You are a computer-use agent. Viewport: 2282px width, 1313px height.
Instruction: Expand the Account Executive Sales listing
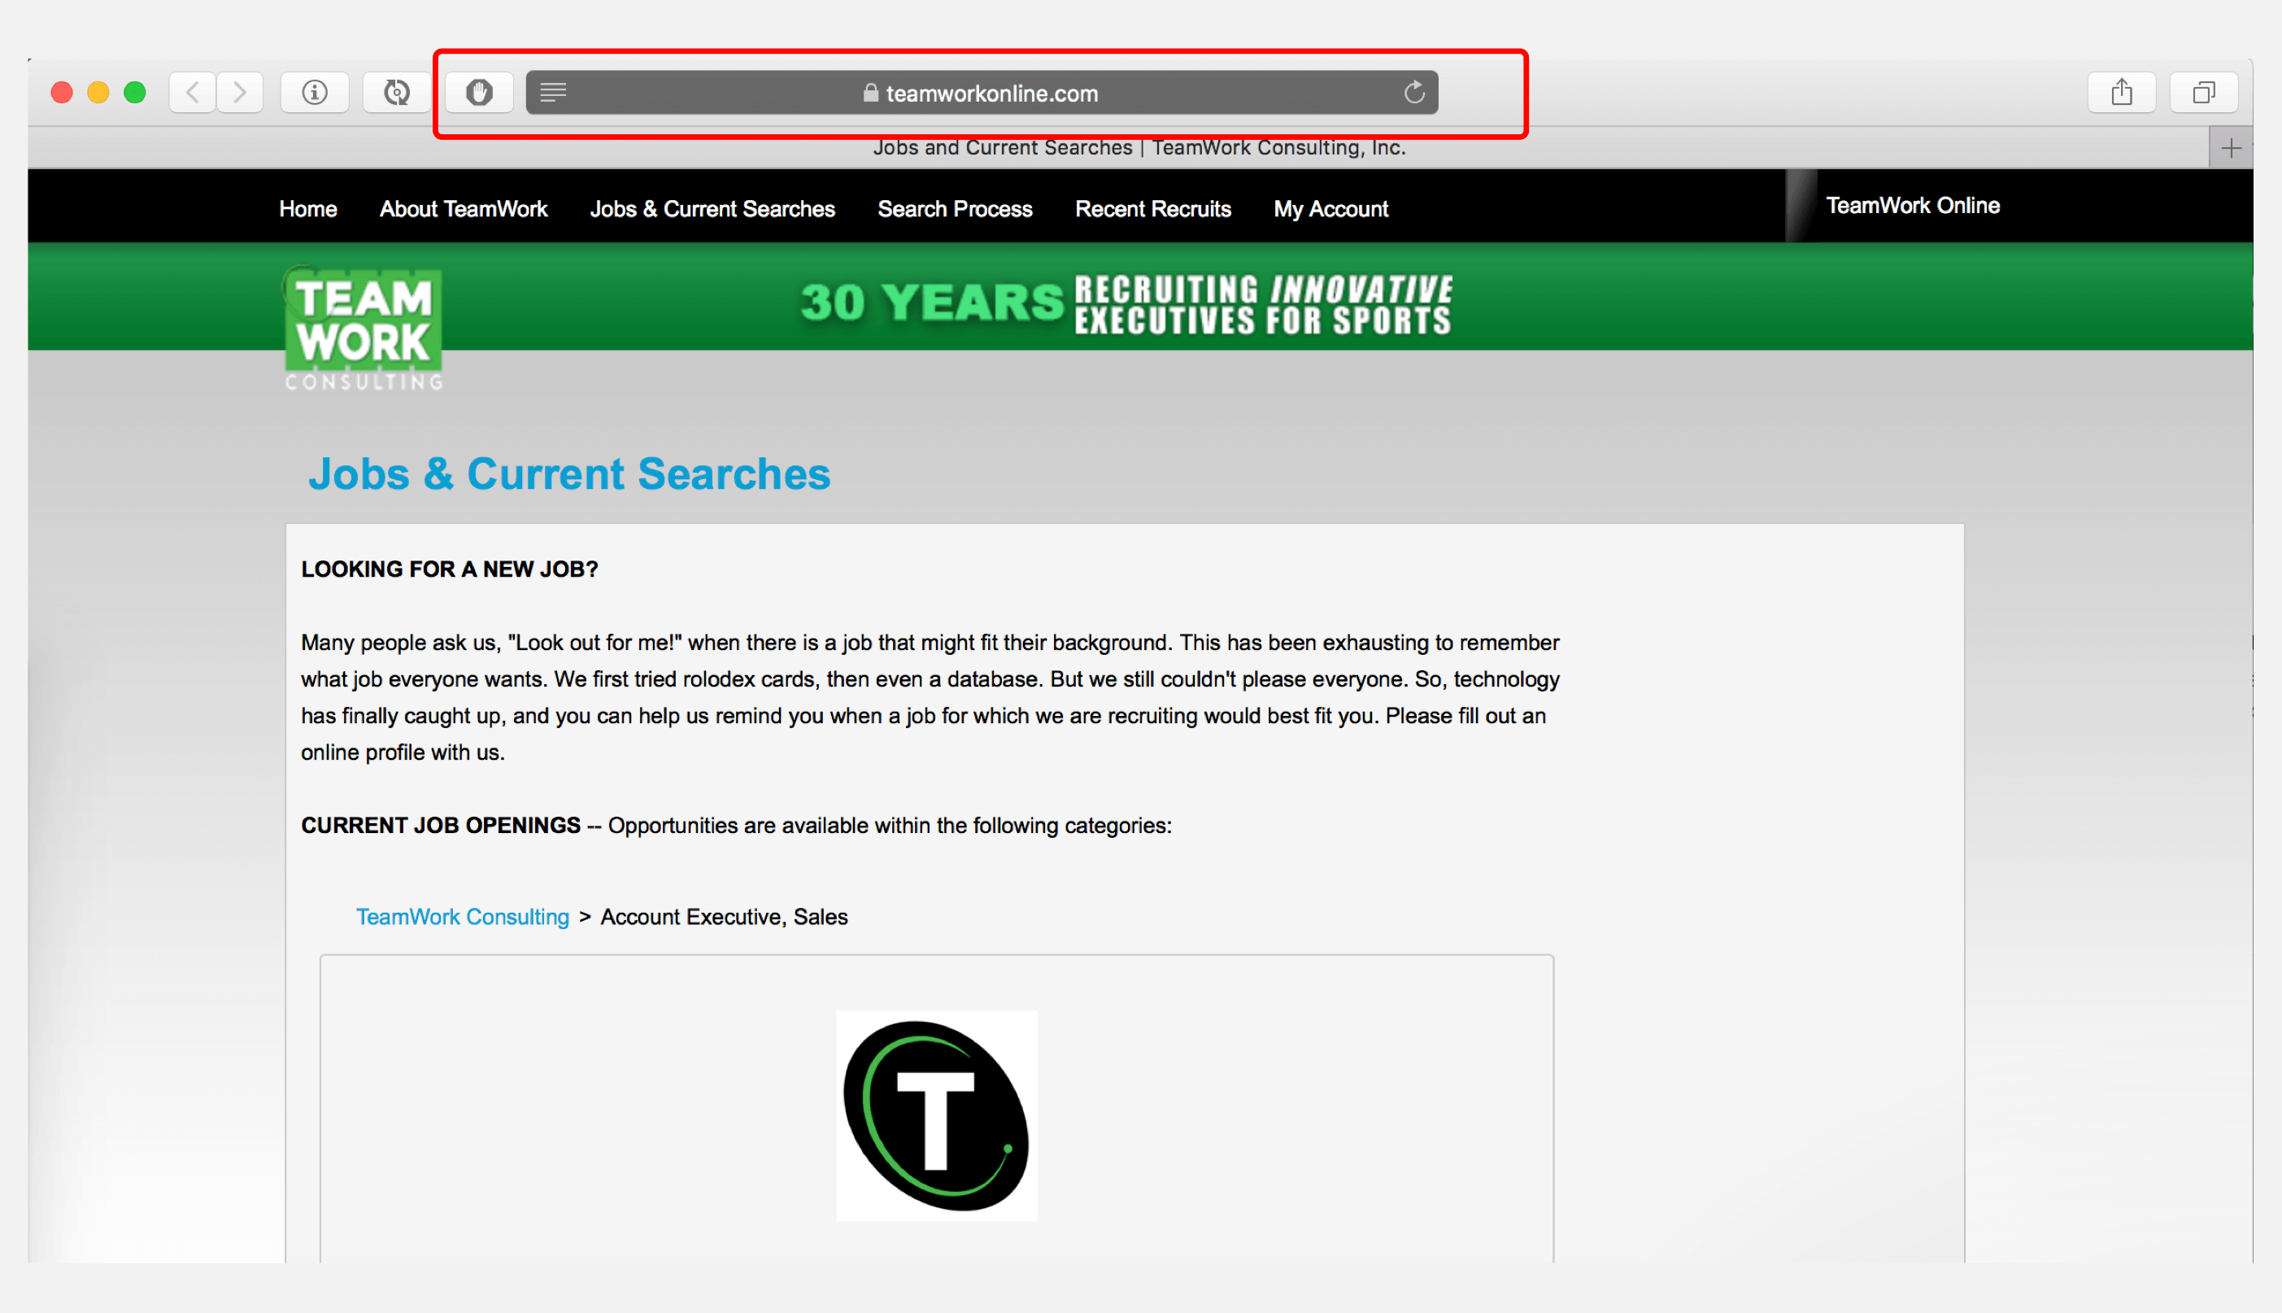coord(724,916)
